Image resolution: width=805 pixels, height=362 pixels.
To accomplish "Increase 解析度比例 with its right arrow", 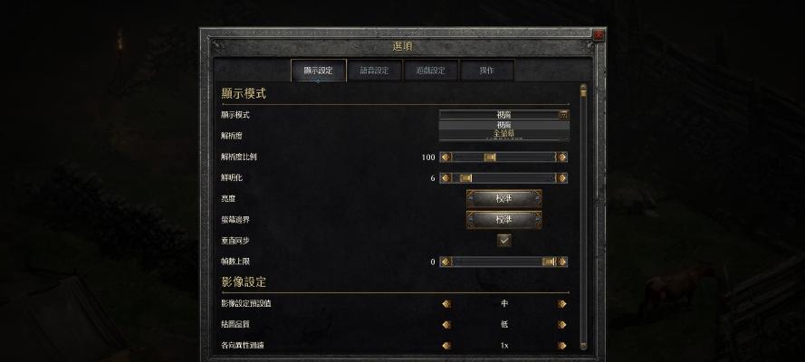I will click(562, 157).
